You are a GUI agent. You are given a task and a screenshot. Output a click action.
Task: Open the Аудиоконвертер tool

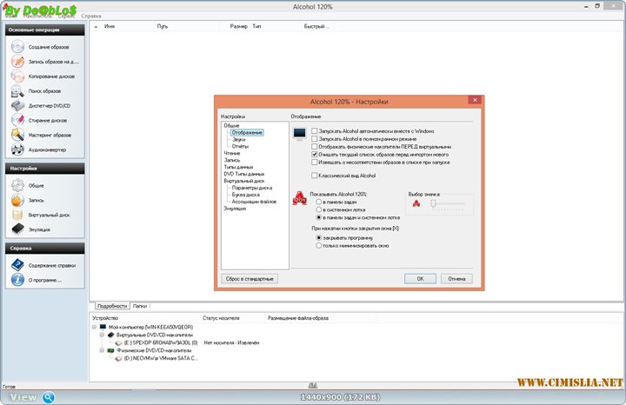click(18, 149)
